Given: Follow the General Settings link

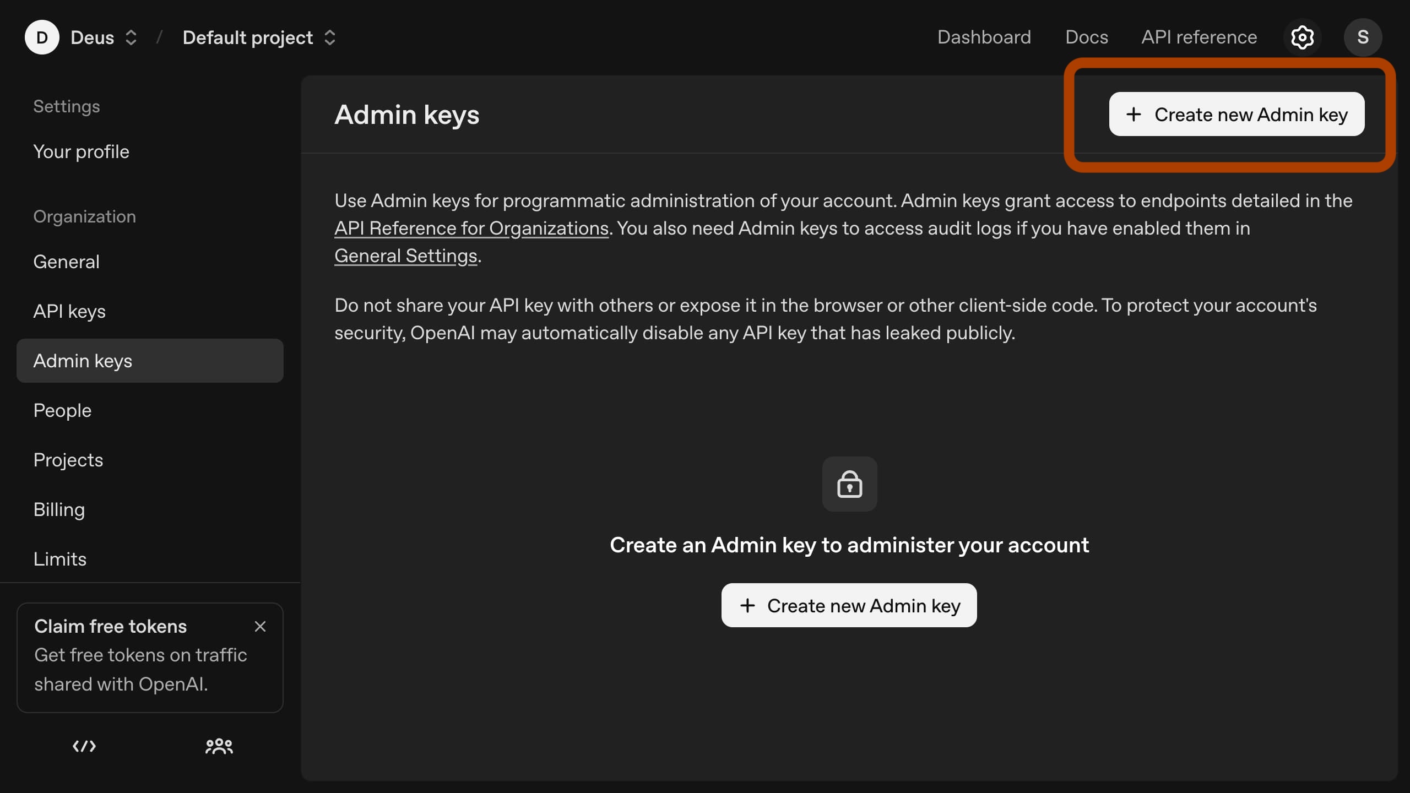Looking at the screenshot, I should coord(405,256).
